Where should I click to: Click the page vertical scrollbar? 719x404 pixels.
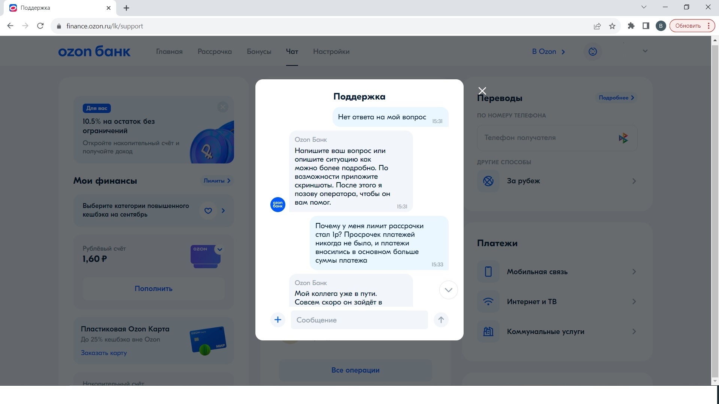(715, 211)
